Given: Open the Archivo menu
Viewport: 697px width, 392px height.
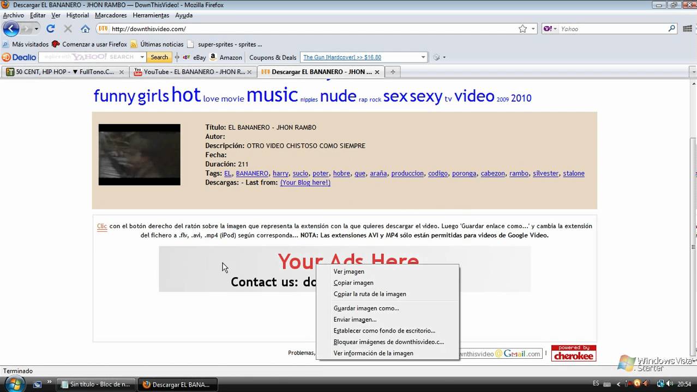Looking at the screenshot, I should pos(14,15).
